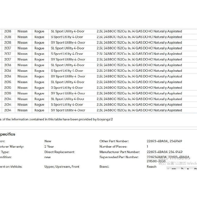Select "Nissan" in the 2016 SV Sport Utility row
The height and width of the screenshot is (197, 197).
[22, 76]
